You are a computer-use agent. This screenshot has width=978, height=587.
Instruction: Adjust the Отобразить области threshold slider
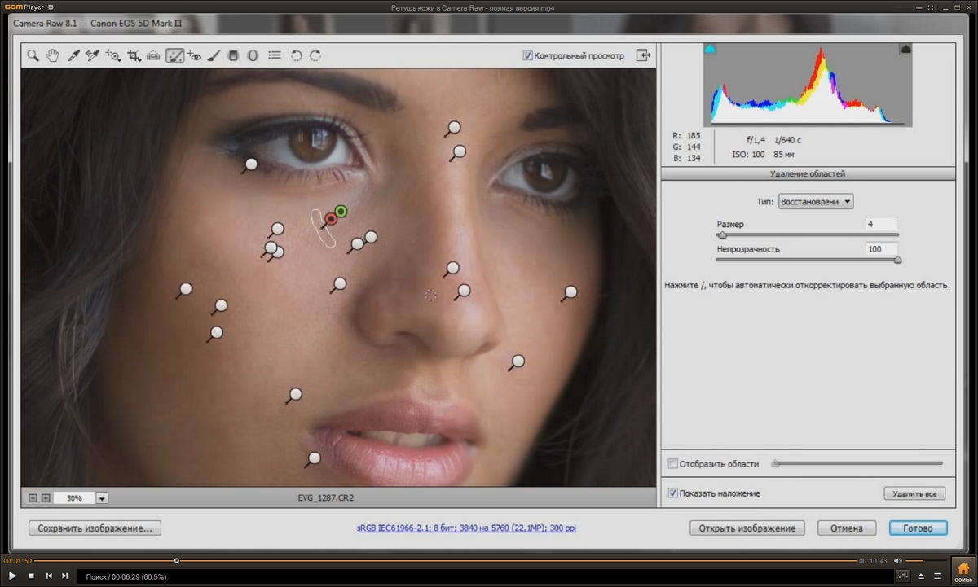point(776,463)
